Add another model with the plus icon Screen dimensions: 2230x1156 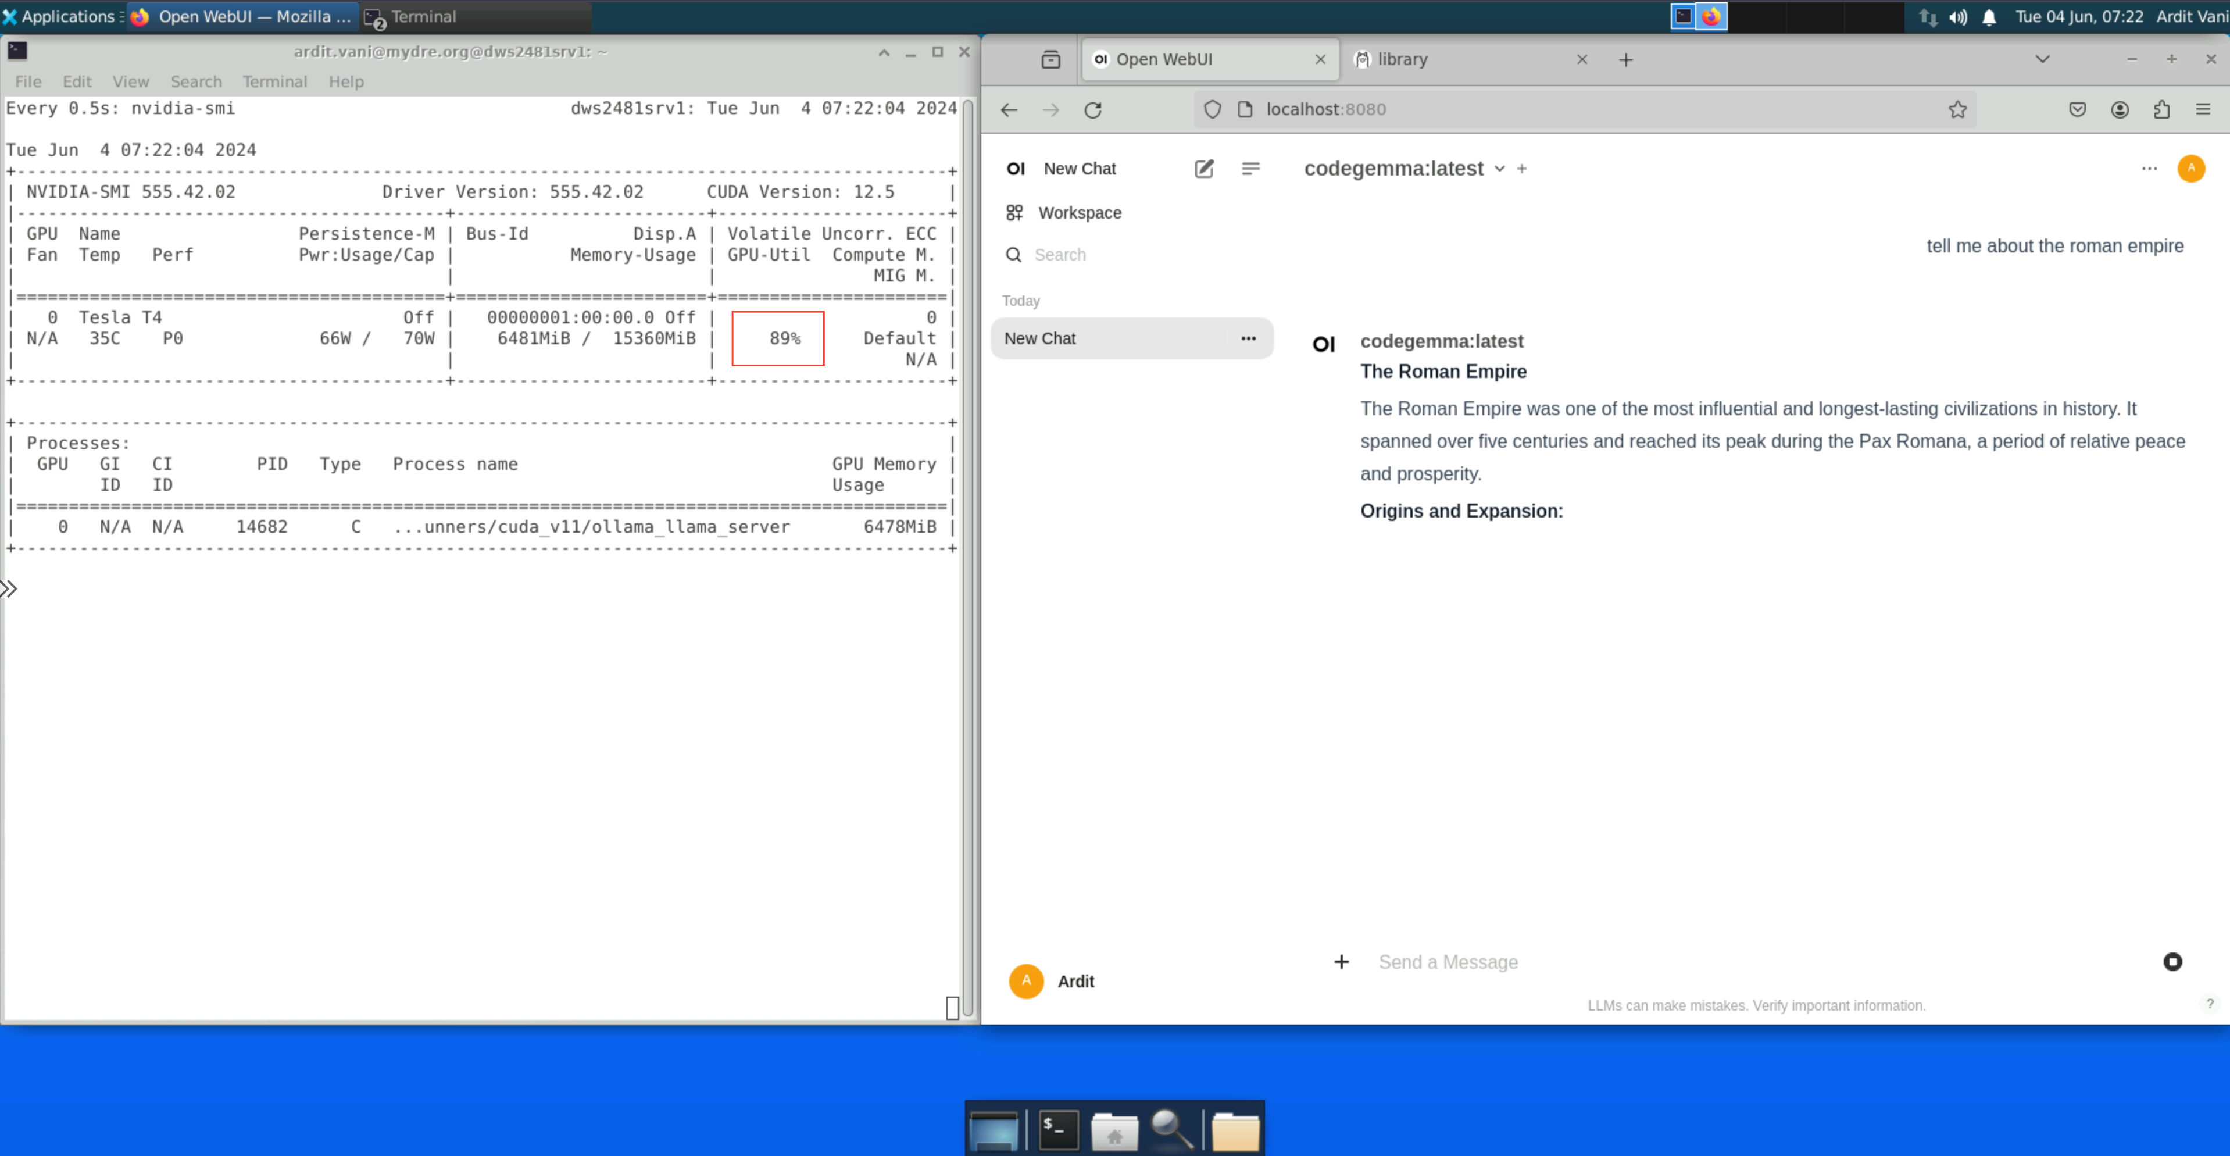(1521, 169)
